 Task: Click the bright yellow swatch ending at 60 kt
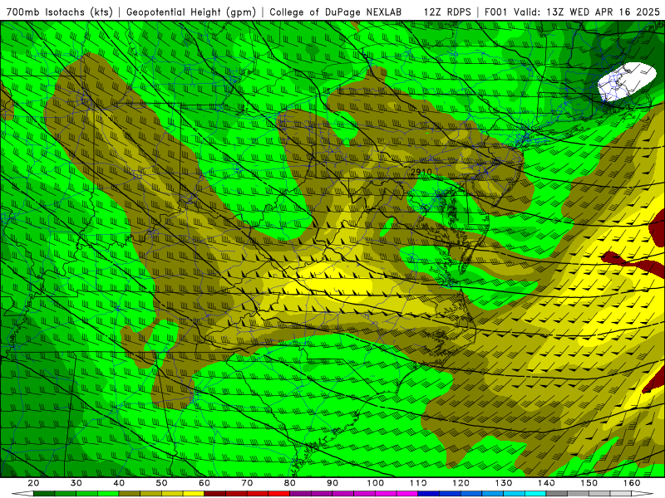click(x=194, y=493)
